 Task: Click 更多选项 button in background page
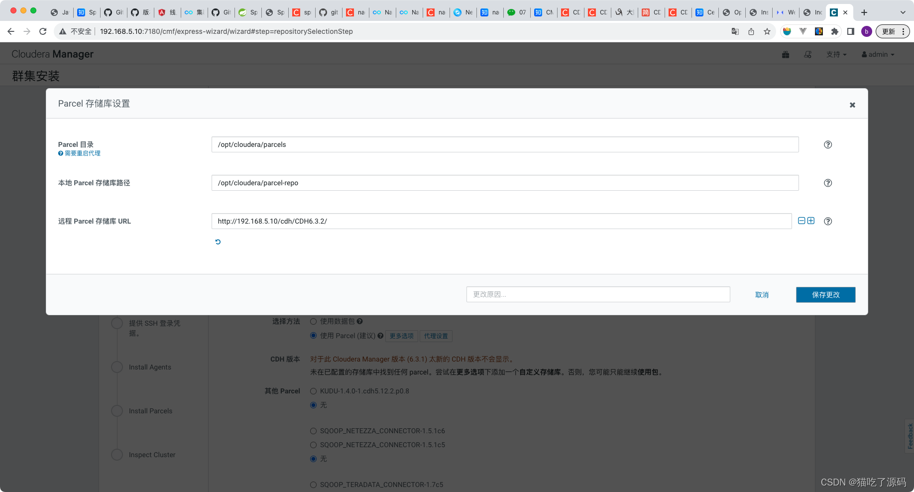pos(402,336)
